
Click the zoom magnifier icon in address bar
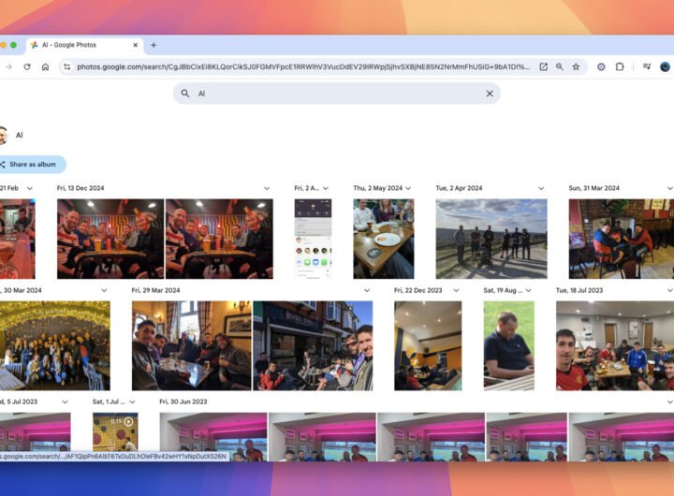coord(560,66)
